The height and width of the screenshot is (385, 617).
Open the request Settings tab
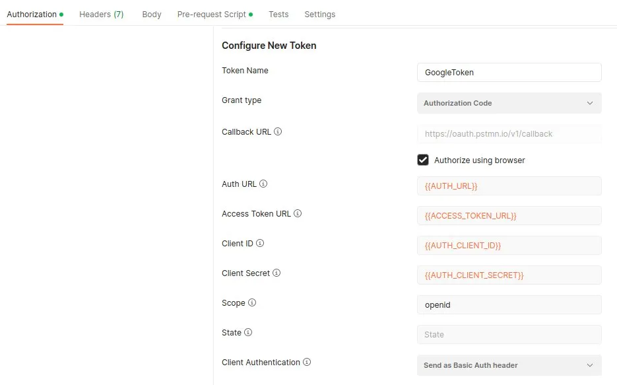point(320,14)
